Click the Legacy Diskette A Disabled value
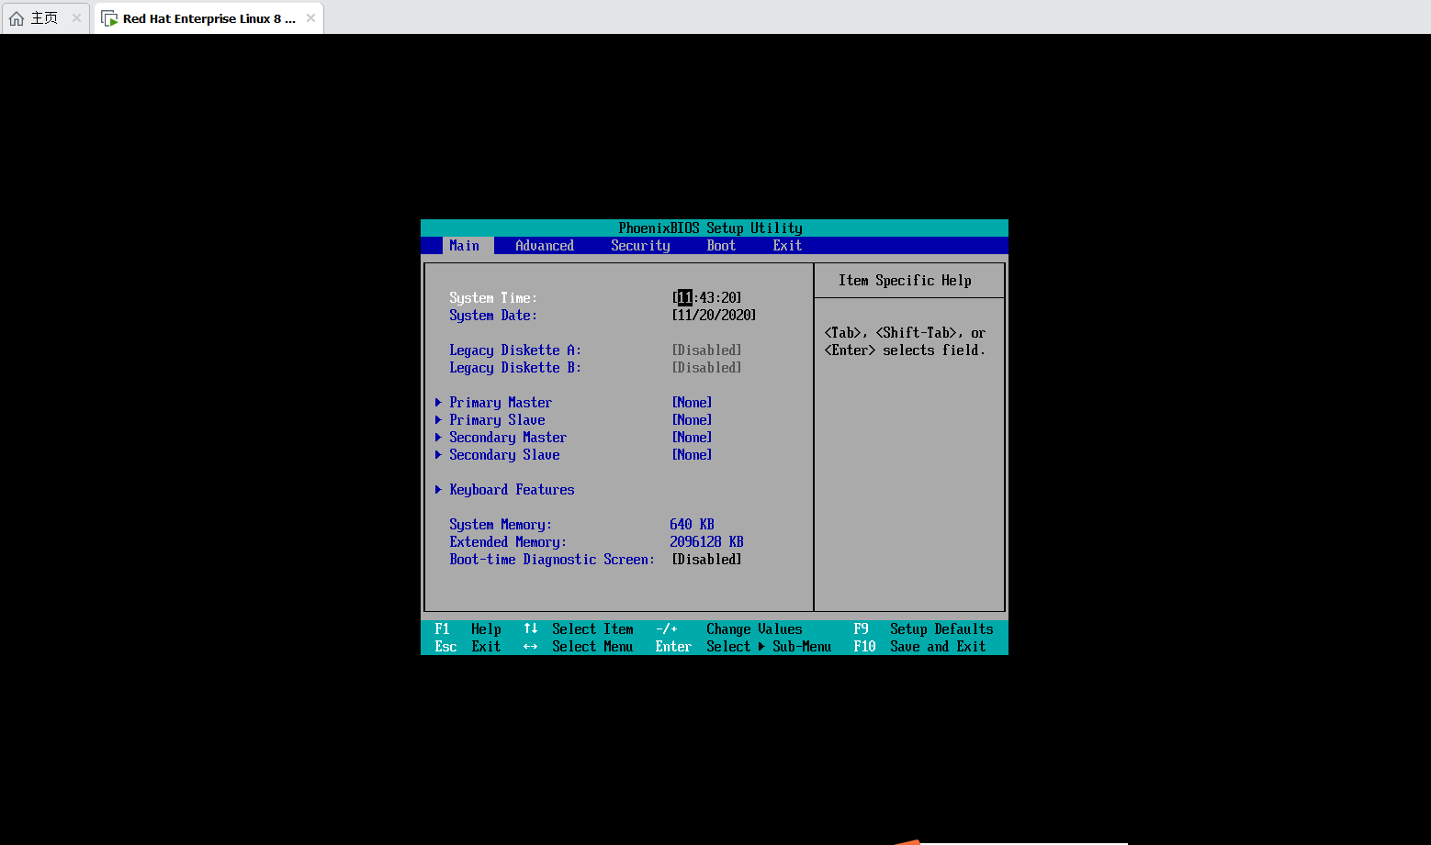 coord(707,350)
